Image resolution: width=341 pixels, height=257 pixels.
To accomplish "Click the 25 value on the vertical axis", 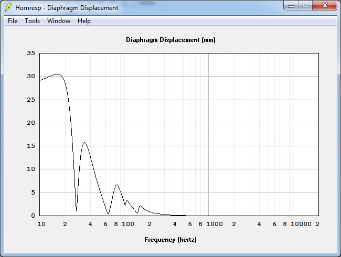I will (31, 100).
